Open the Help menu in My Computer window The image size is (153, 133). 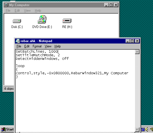pos(38,11)
